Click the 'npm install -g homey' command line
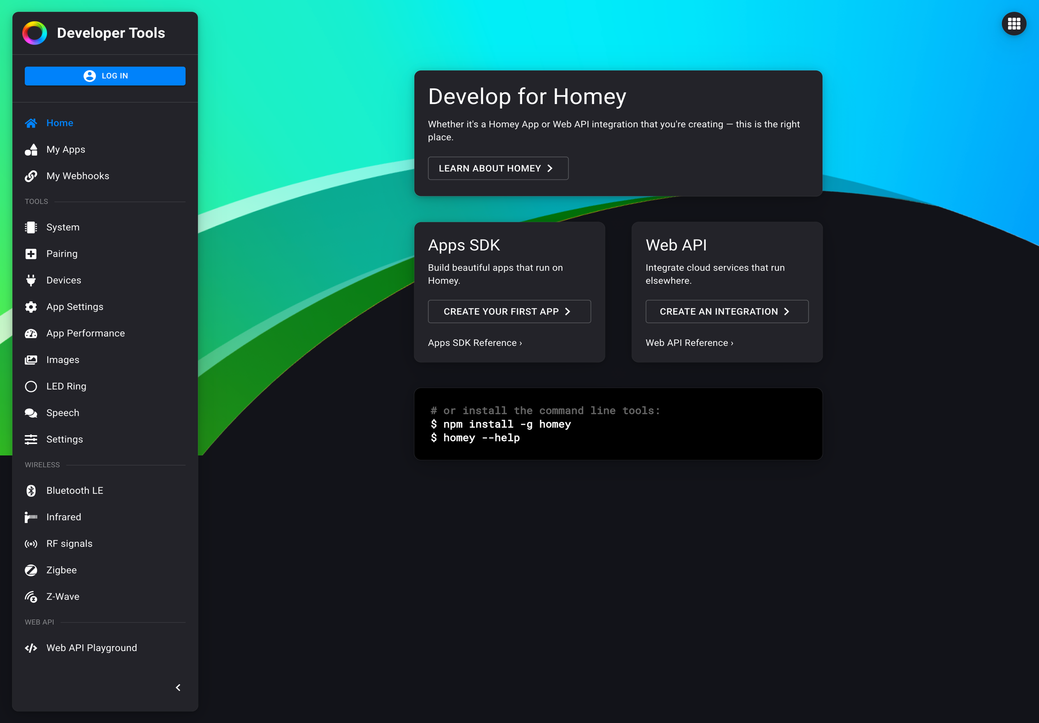 [501, 424]
